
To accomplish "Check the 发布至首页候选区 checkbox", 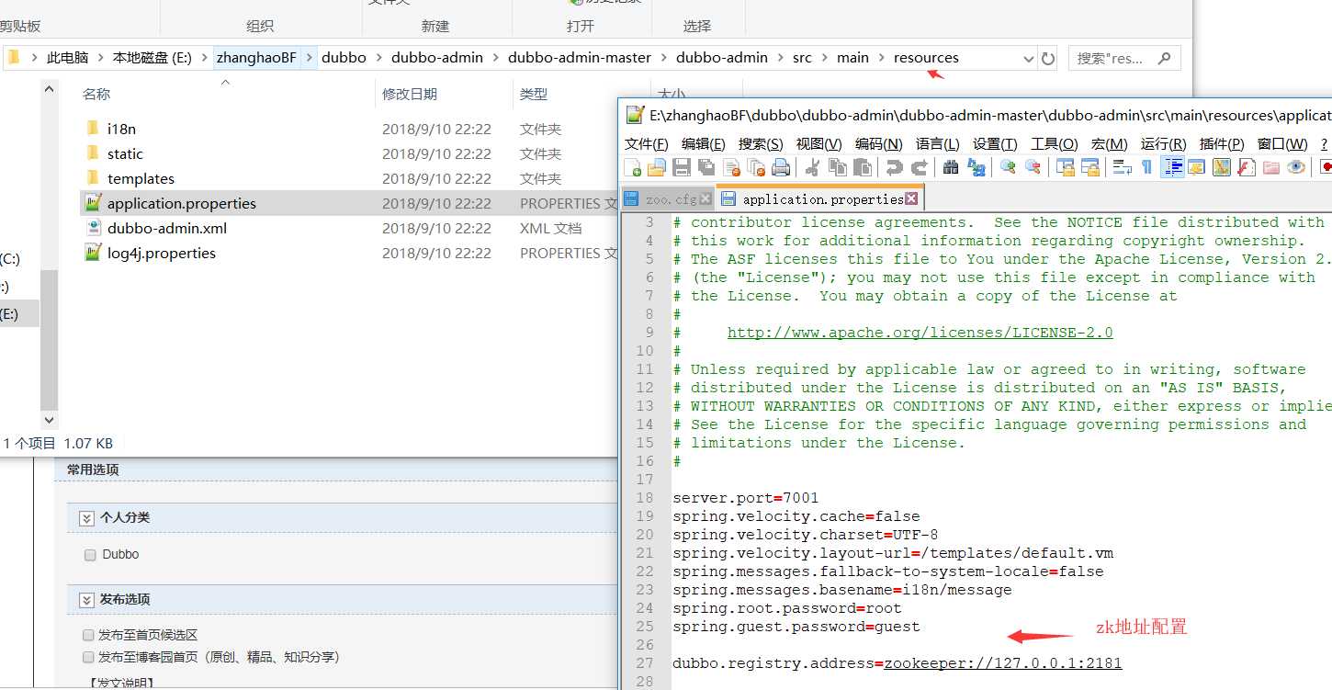I will (88, 635).
